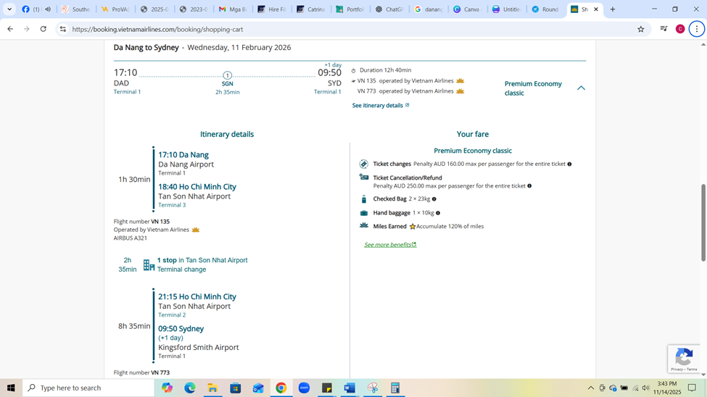Screen dimensions: 707x397
Task: Open the Chrome profile avatar
Action: tap(680, 29)
